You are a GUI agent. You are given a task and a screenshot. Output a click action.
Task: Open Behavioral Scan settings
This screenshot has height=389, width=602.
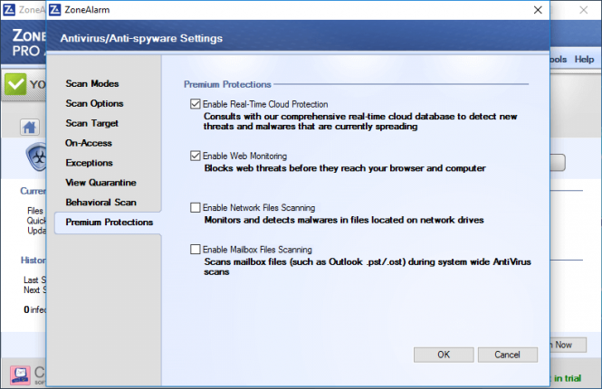pos(100,203)
